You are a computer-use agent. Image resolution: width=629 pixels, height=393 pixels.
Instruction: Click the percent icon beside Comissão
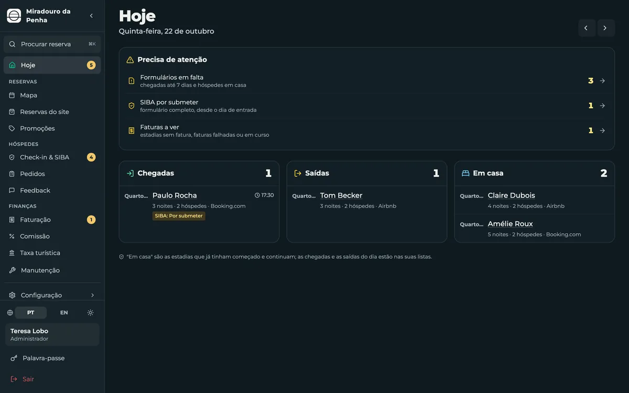coord(12,236)
